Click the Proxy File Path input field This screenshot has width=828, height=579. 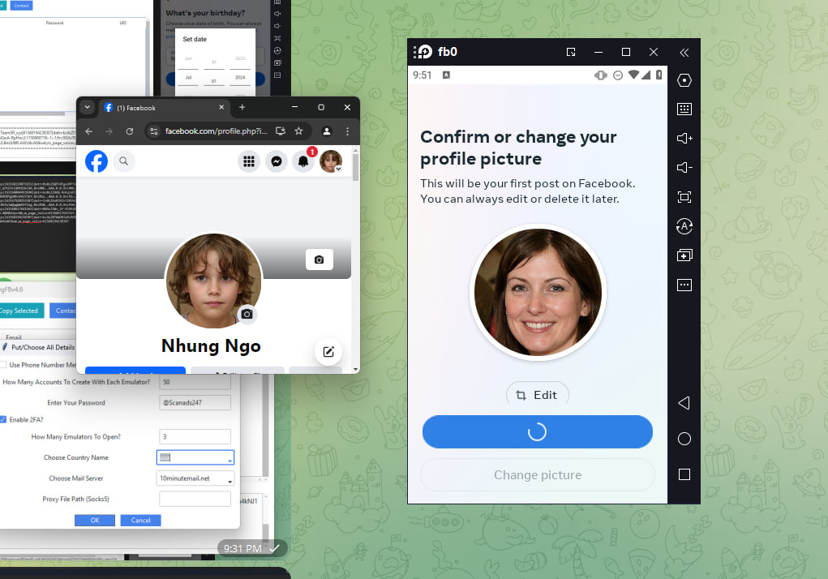click(195, 500)
